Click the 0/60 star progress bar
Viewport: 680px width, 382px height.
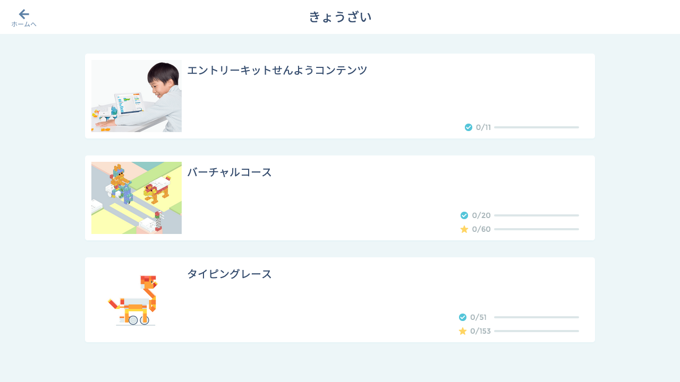[x=537, y=229]
